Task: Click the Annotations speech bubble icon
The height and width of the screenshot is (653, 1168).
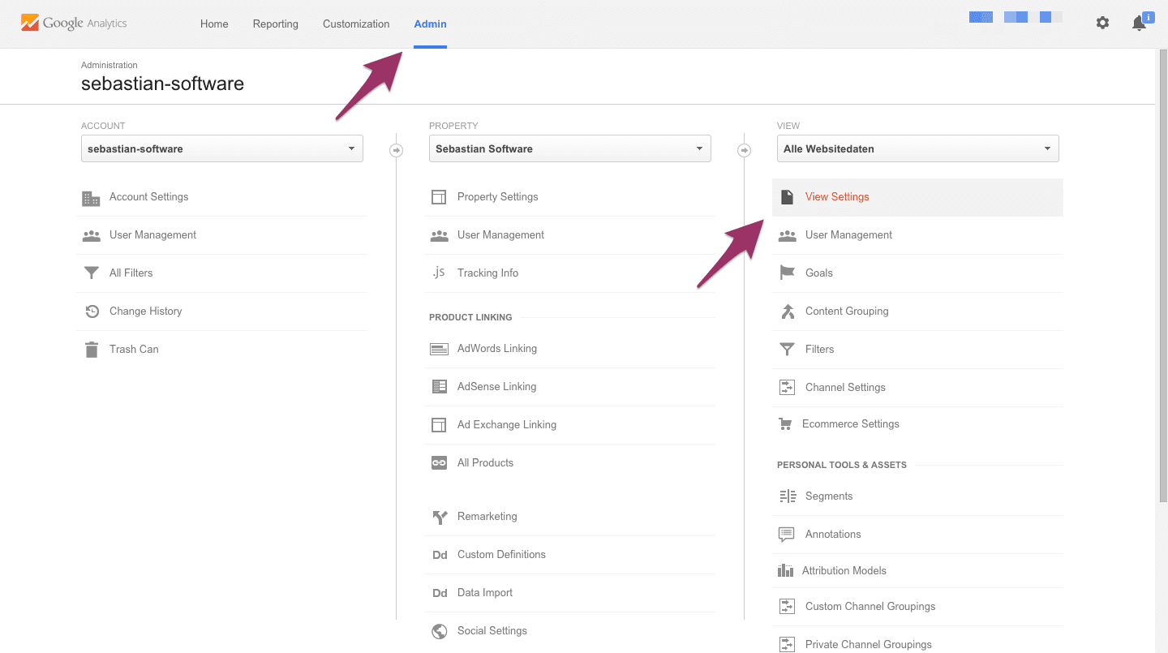Action: click(786, 535)
